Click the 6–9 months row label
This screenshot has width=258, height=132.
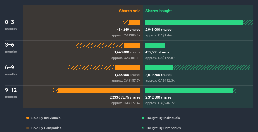(11, 70)
